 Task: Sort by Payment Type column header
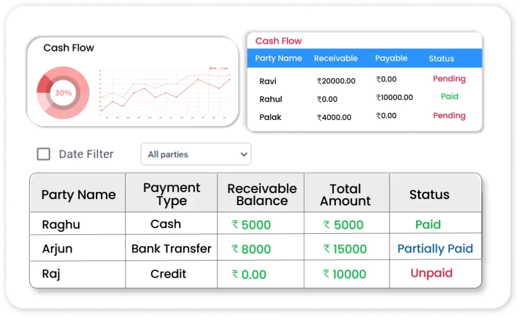(x=171, y=194)
